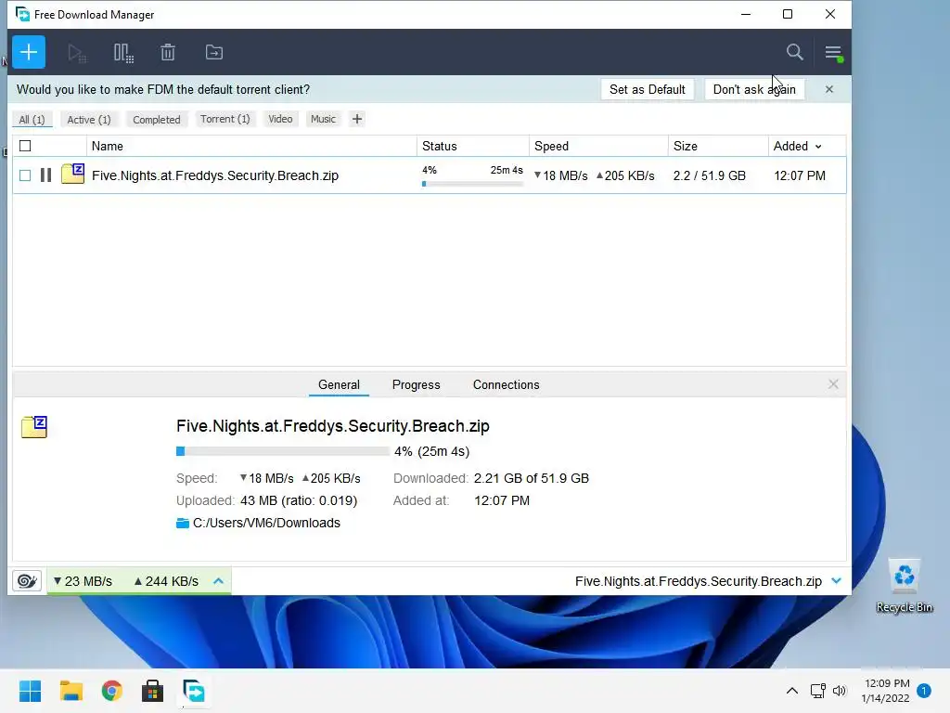Switch to the Connections details tab
Screen dimensions: 950x713
pyautogui.click(x=506, y=385)
